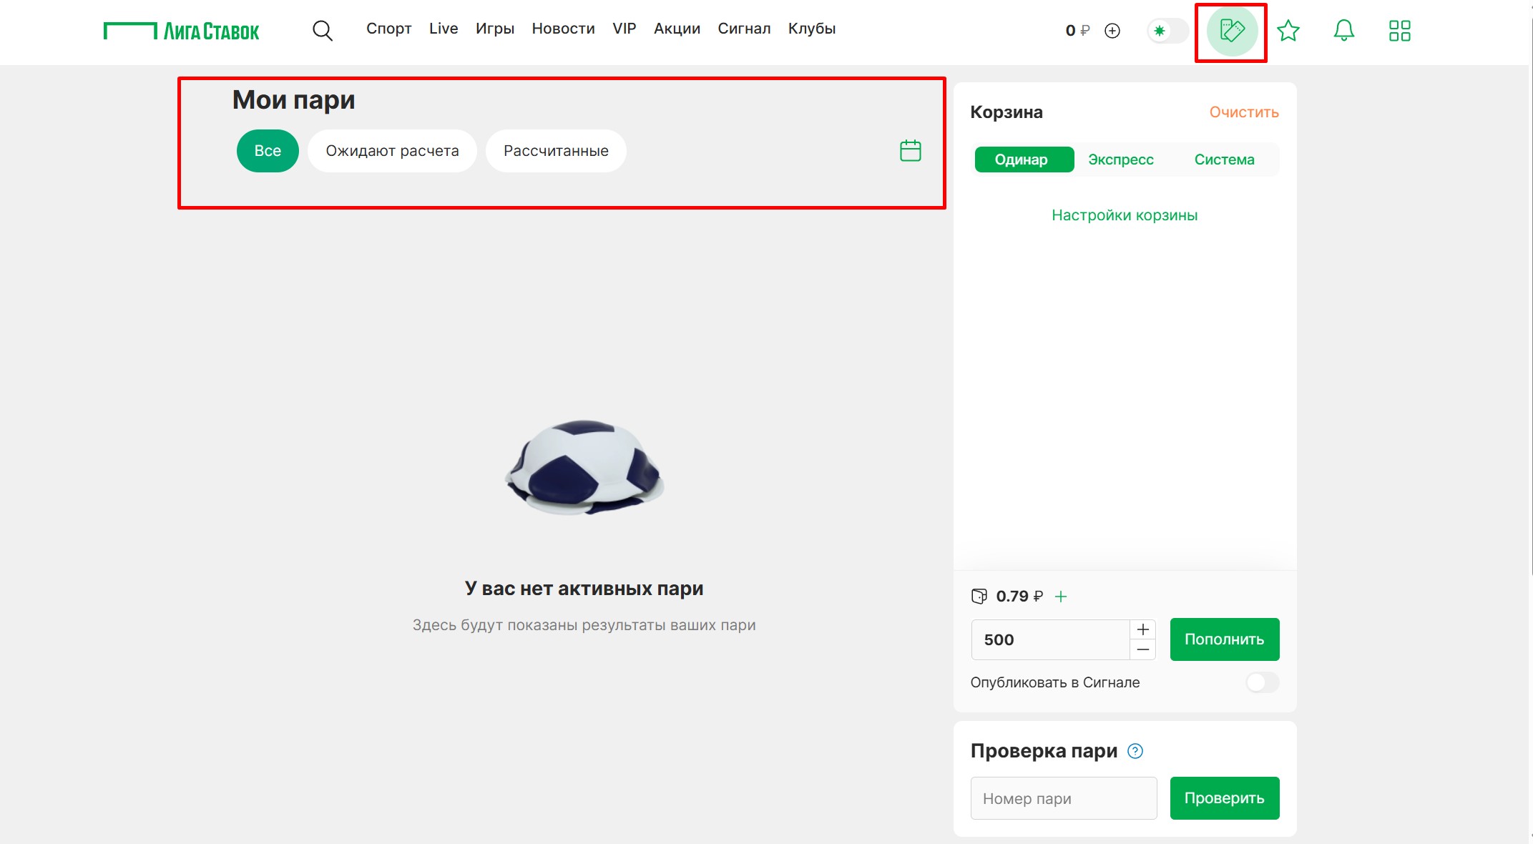Toggle the theme switch in the header
1533x844 pixels.
click(x=1166, y=31)
